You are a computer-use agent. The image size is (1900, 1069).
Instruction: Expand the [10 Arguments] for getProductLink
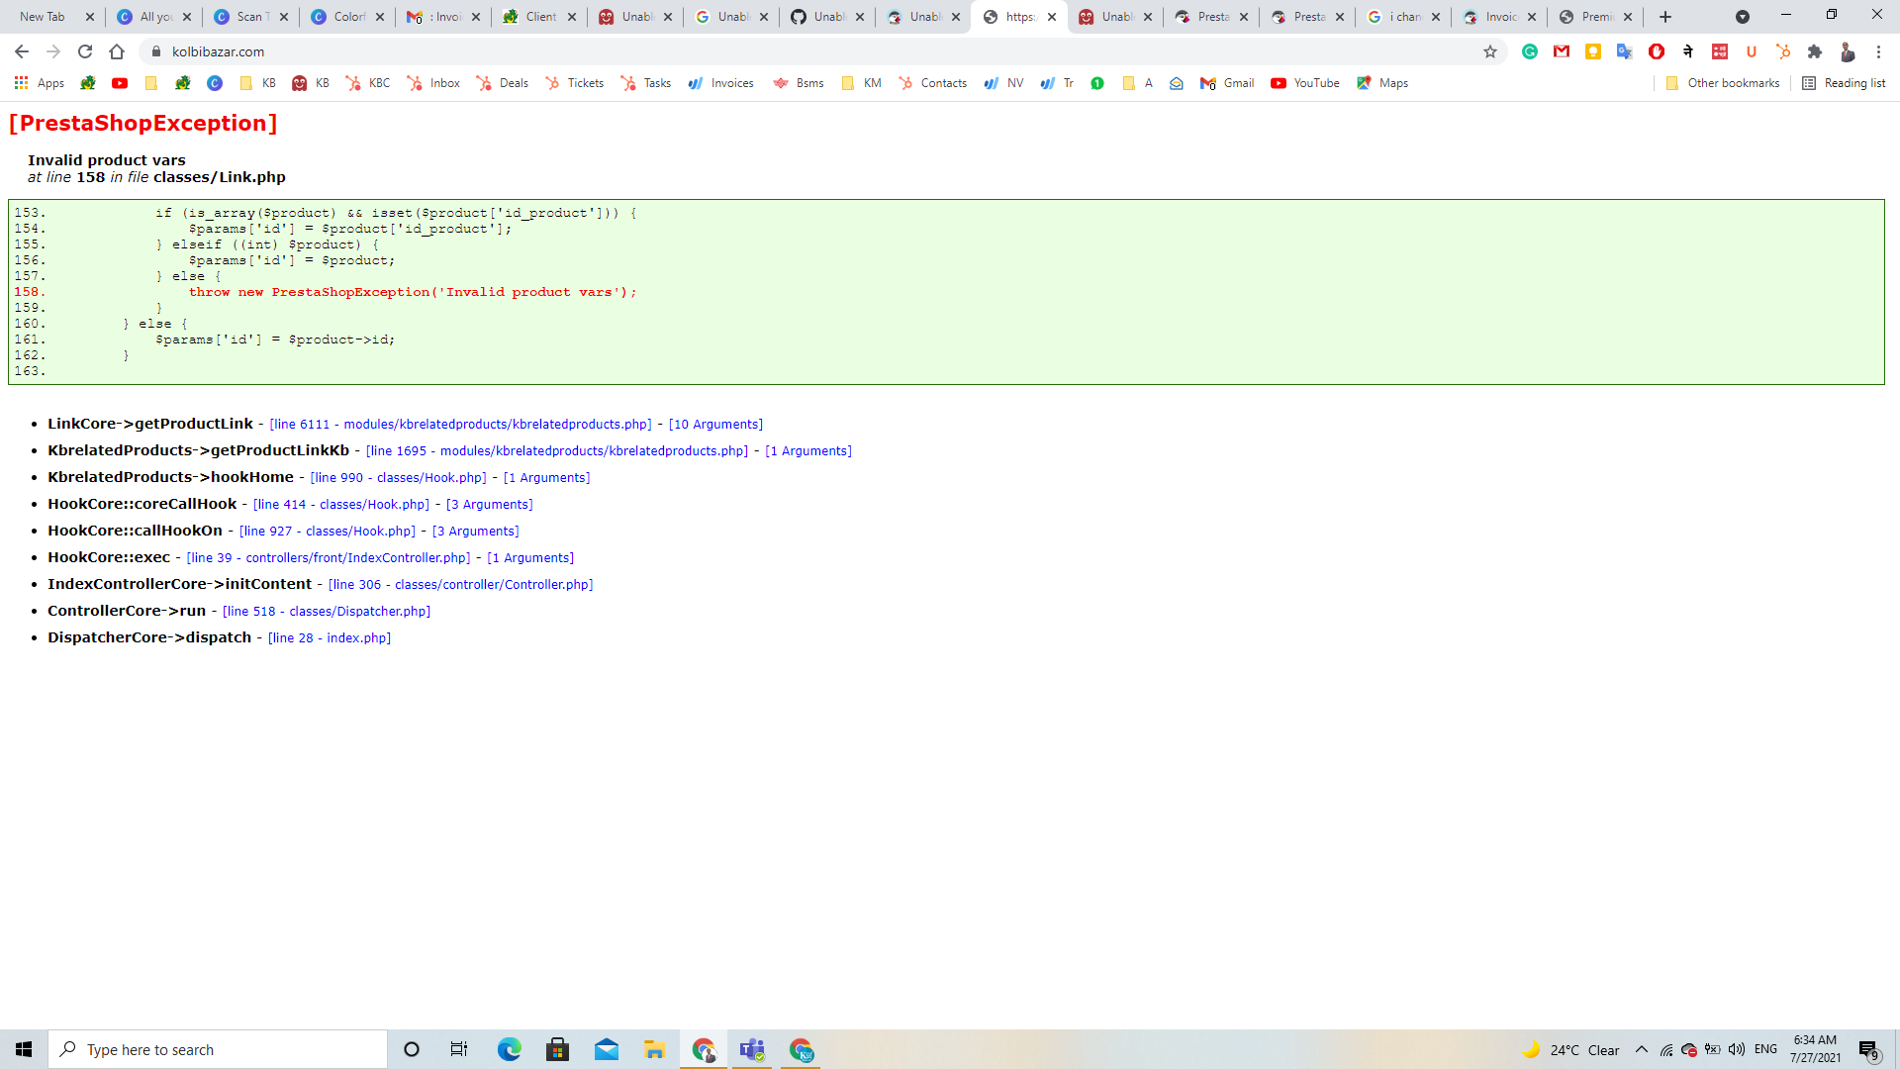(715, 424)
